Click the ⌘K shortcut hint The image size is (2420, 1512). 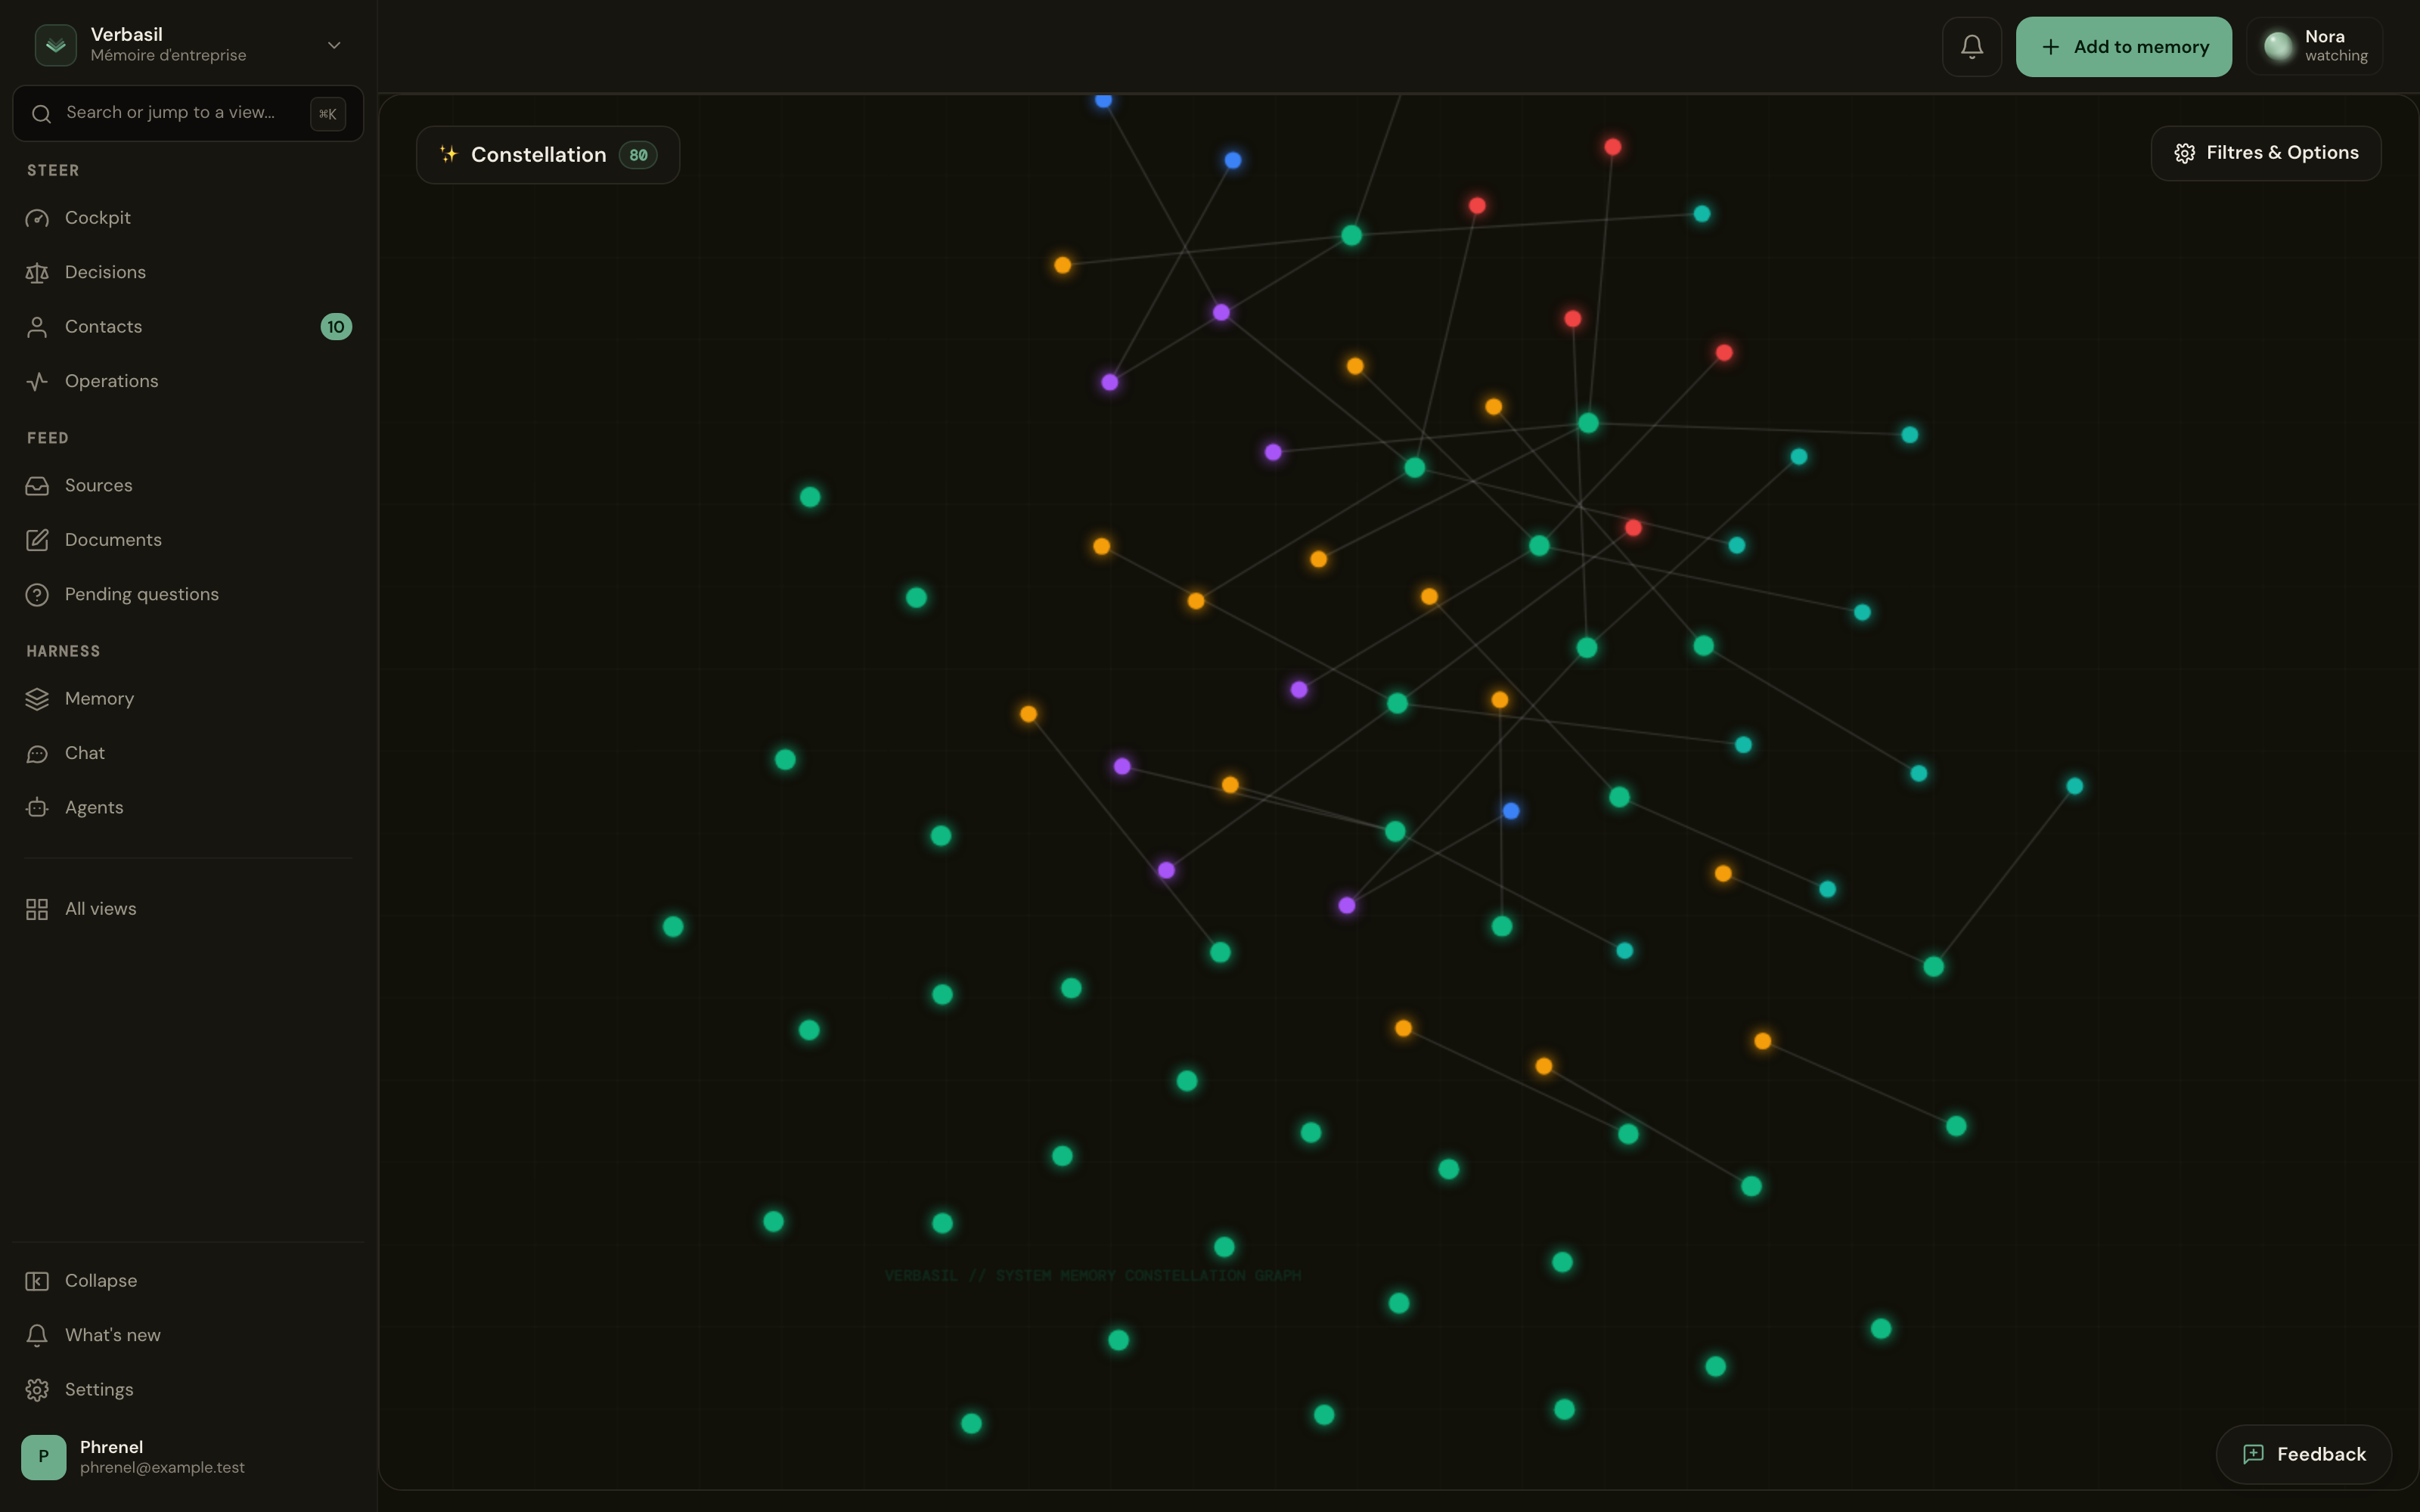pyautogui.click(x=328, y=114)
